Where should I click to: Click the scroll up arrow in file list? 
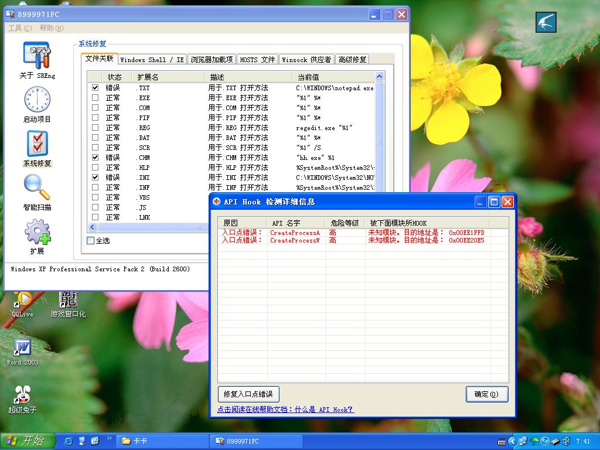click(379, 77)
